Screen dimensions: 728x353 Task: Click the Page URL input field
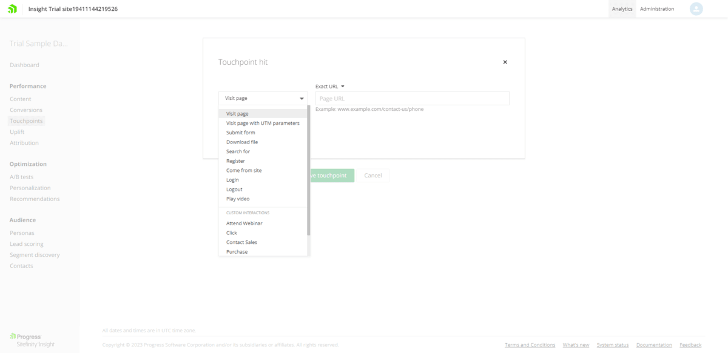(x=412, y=98)
